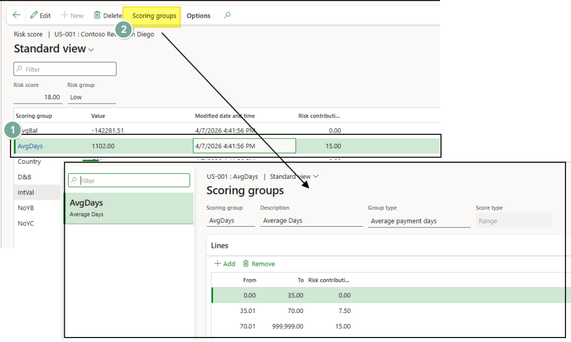The image size is (571, 342).
Task: Click the AvgDays scoring group link
Action: click(x=30, y=146)
